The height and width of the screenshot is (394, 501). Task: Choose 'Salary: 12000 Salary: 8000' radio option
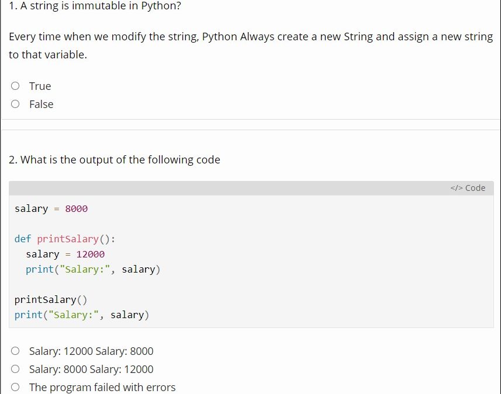[x=16, y=351]
